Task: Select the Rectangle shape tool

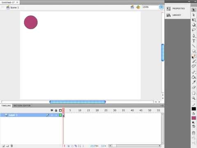Action: (x=194, y=51)
